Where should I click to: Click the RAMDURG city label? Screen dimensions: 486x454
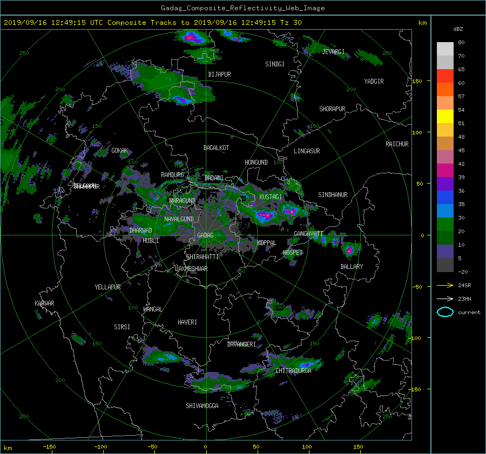pos(172,175)
